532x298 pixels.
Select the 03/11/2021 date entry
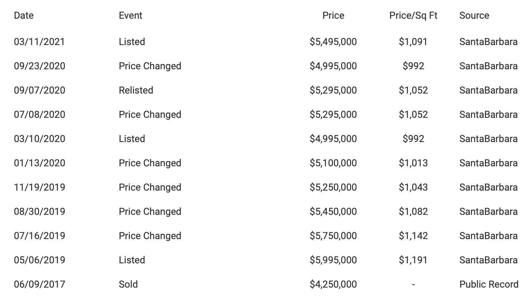(39, 42)
